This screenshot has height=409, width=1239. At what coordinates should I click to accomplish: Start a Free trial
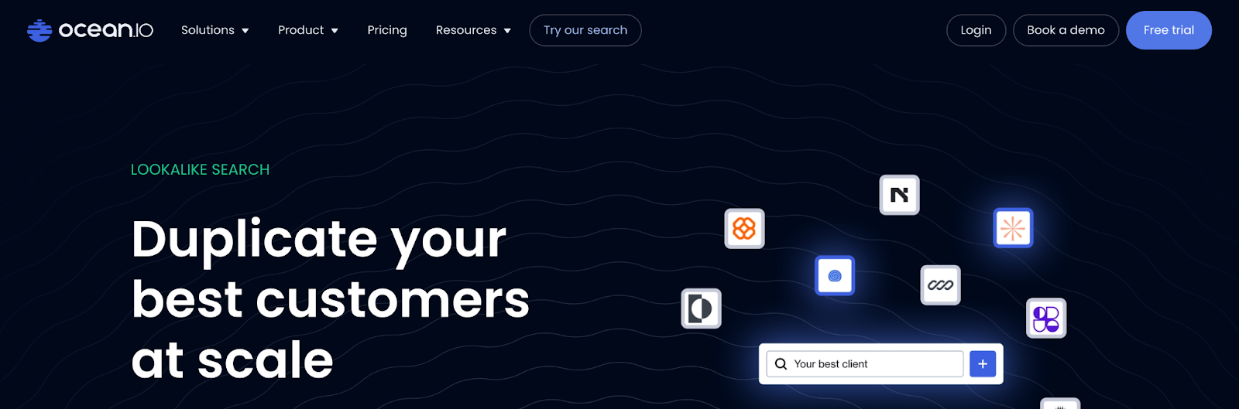click(x=1169, y=30)
